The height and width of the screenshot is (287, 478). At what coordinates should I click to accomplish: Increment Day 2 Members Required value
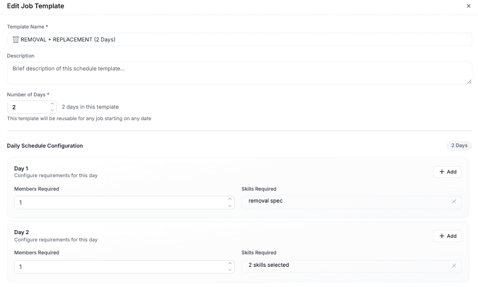[230, 264]
